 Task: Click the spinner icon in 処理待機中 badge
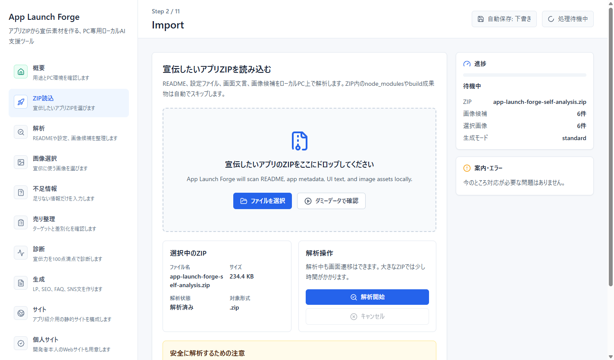click(551, 19)
